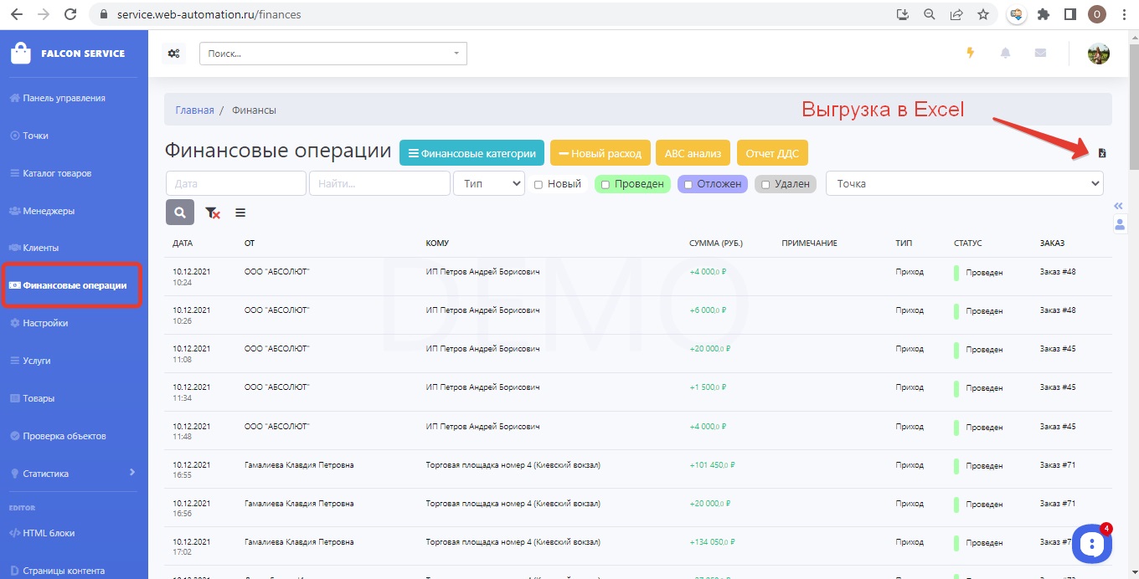Expand the Статистика sidebar submenu
Image resolution: width=1139 pixels, height=579 pixels.
click(x=132, y=473)
